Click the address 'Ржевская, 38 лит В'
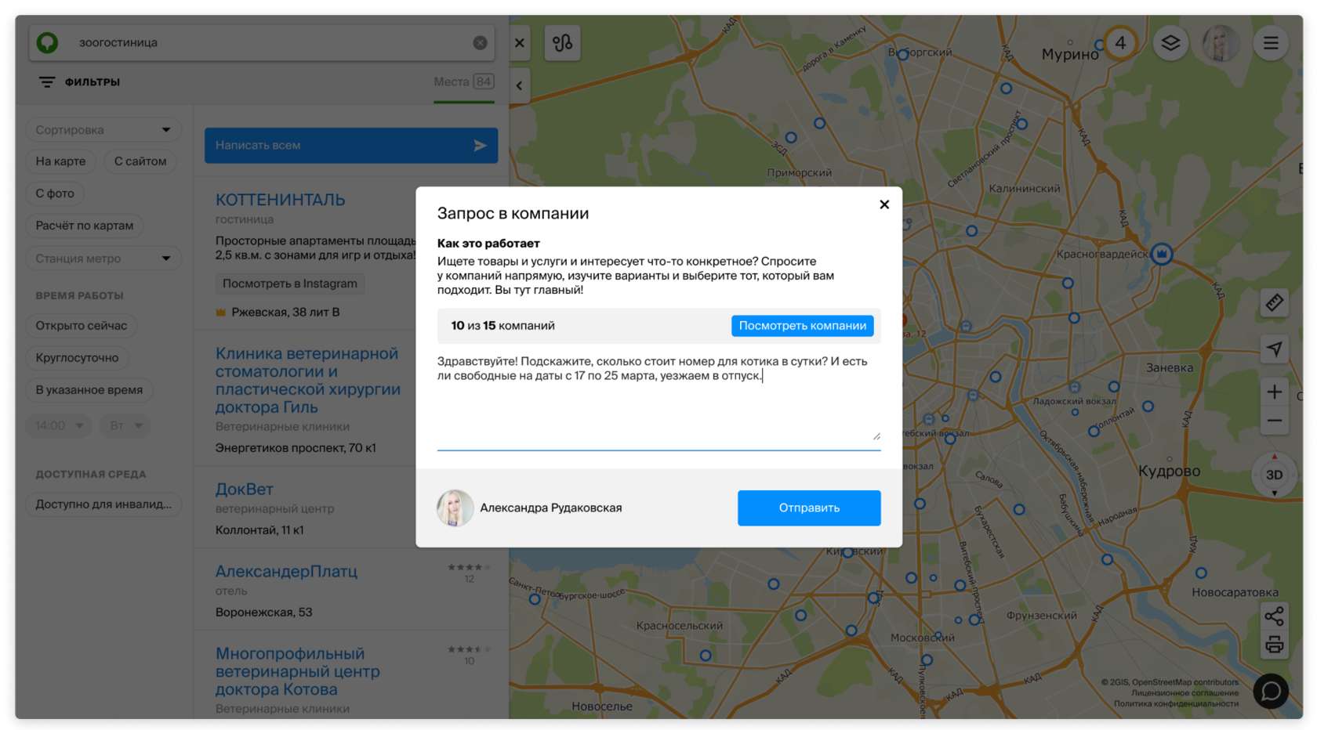Screen dimensions: 1317x730 coord(285,313)
